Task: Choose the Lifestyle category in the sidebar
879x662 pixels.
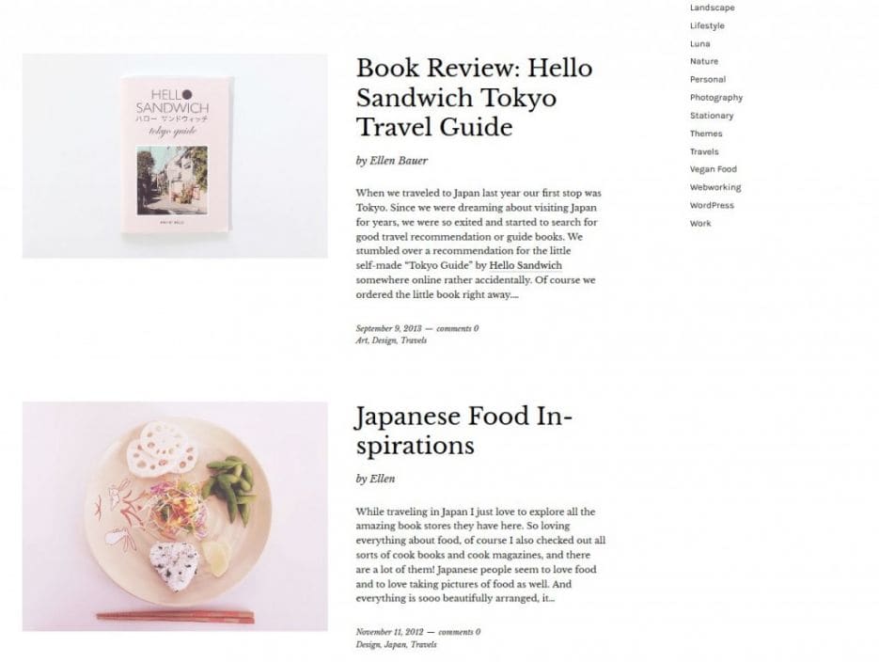Action: click(x=707, y=25)
